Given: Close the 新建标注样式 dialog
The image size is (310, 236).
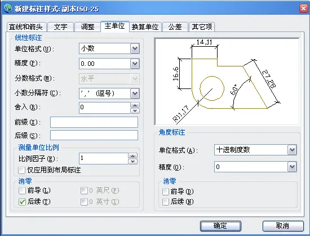Looking at the screenshot, I should (303, 8).
